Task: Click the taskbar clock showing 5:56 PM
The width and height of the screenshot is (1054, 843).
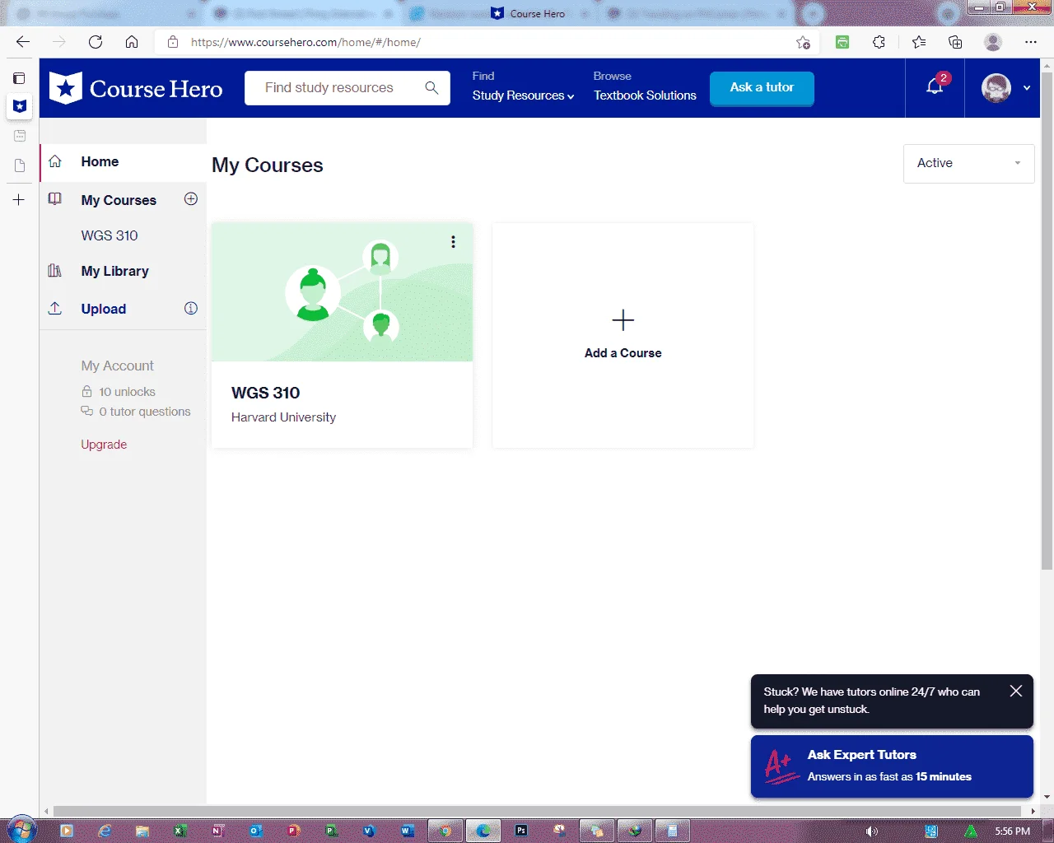Action: [x=1012, y=831]
